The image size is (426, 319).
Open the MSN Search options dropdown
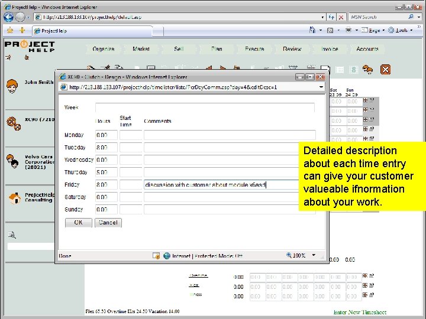[419, 17]
